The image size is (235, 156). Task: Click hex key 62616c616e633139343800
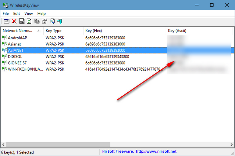(x=107, y=57)
